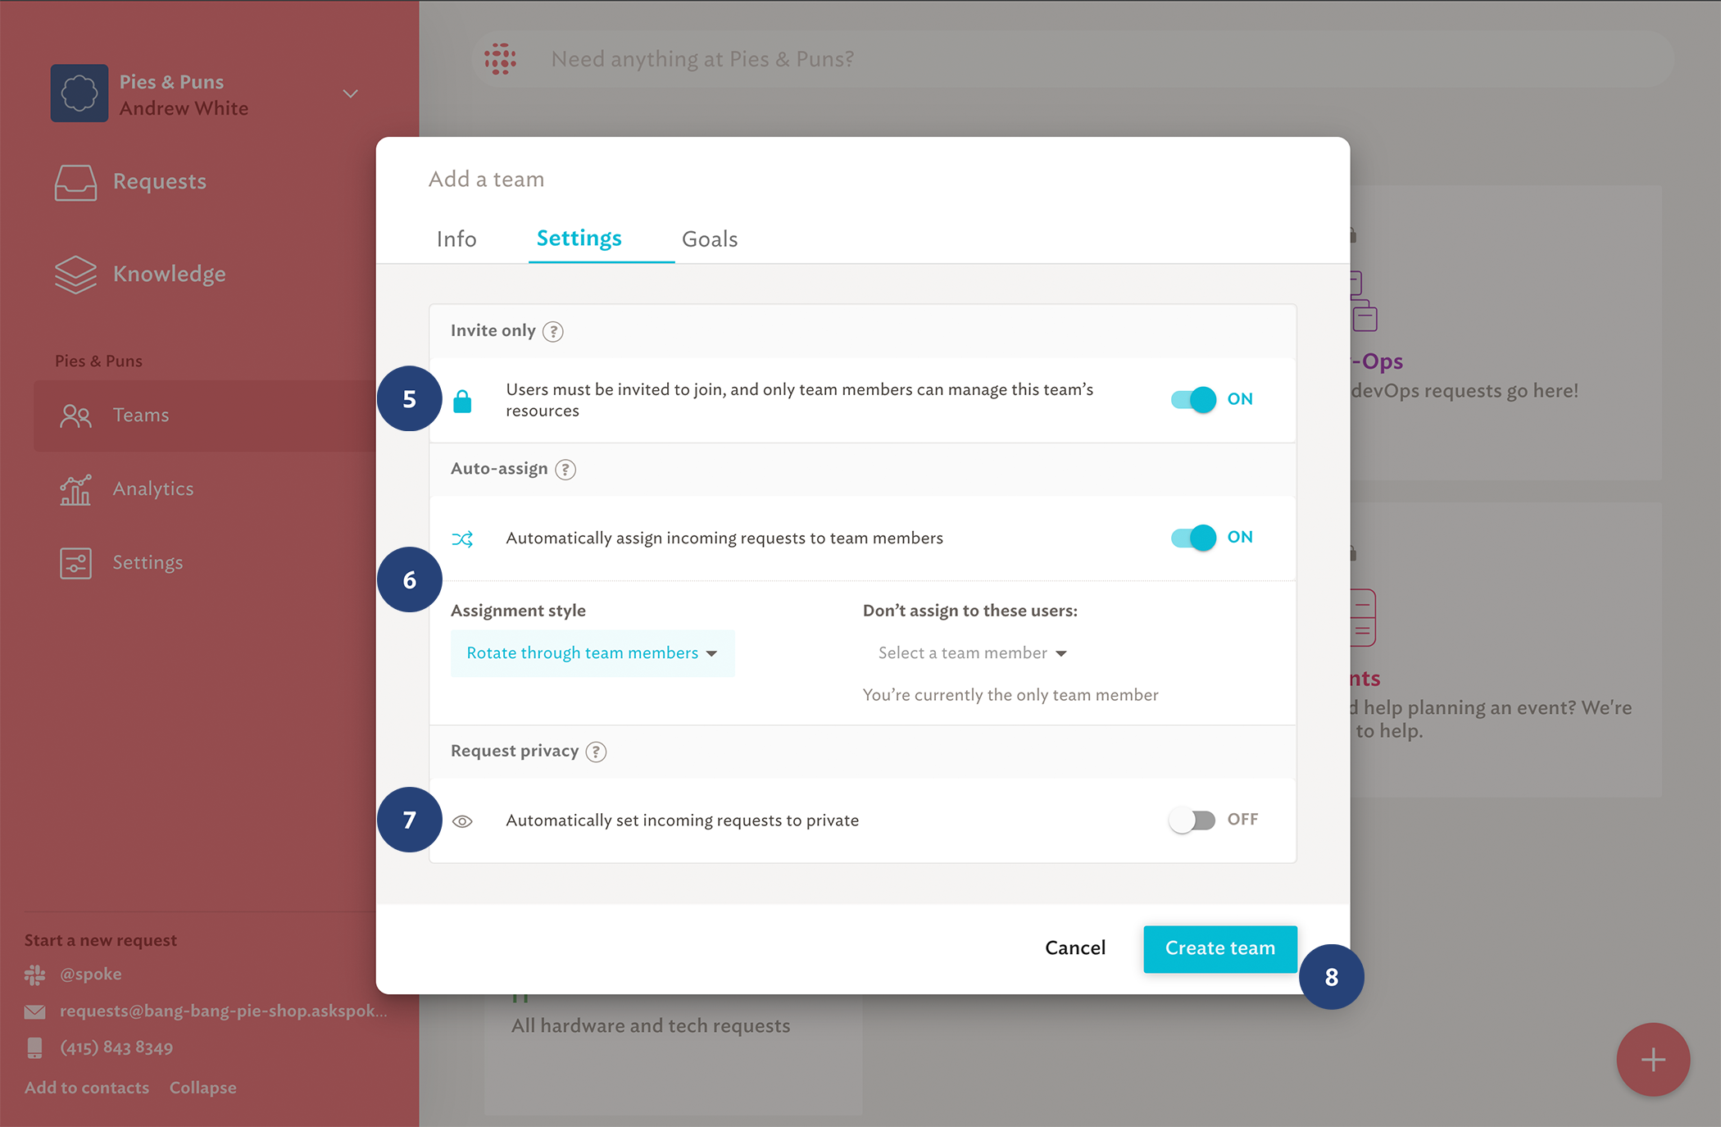1721x1127 pixels.
Task: Click the Analytics chart icon
Action: (75, 489)
